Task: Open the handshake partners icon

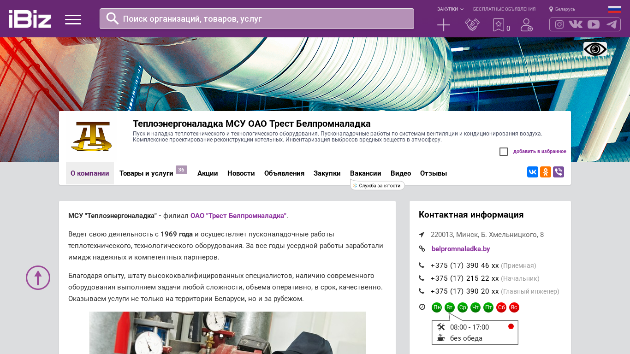Action: click(x=472, y=25)
